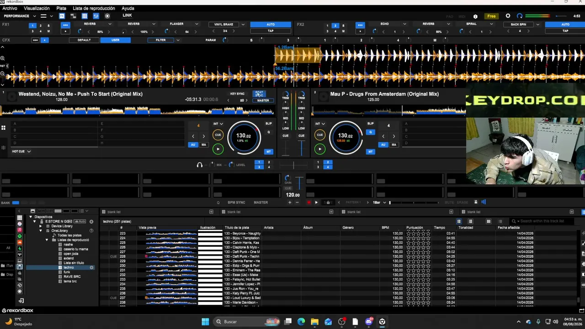This screenshot has width=585, height=329.
Task: Toggle the FX panel icon in toolbar
Action: pos(62,16)
